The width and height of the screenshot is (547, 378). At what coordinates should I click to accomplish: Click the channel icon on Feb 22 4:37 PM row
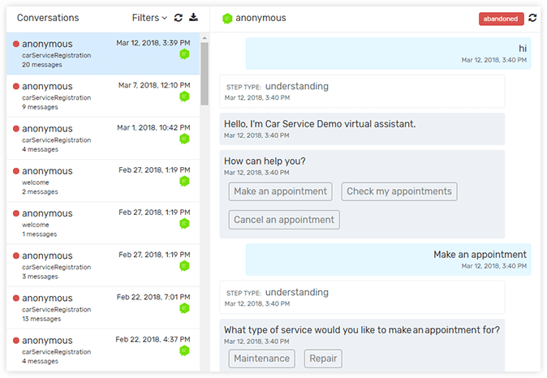tap(184, 350)
